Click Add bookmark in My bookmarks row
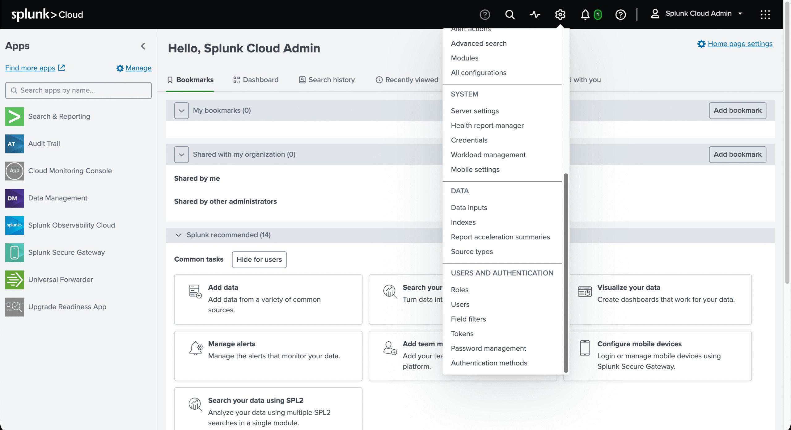791x430 pixels. coord(738,111)
